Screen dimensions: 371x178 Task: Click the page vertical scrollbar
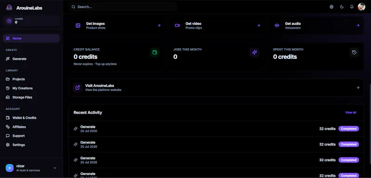pos(370,124)
